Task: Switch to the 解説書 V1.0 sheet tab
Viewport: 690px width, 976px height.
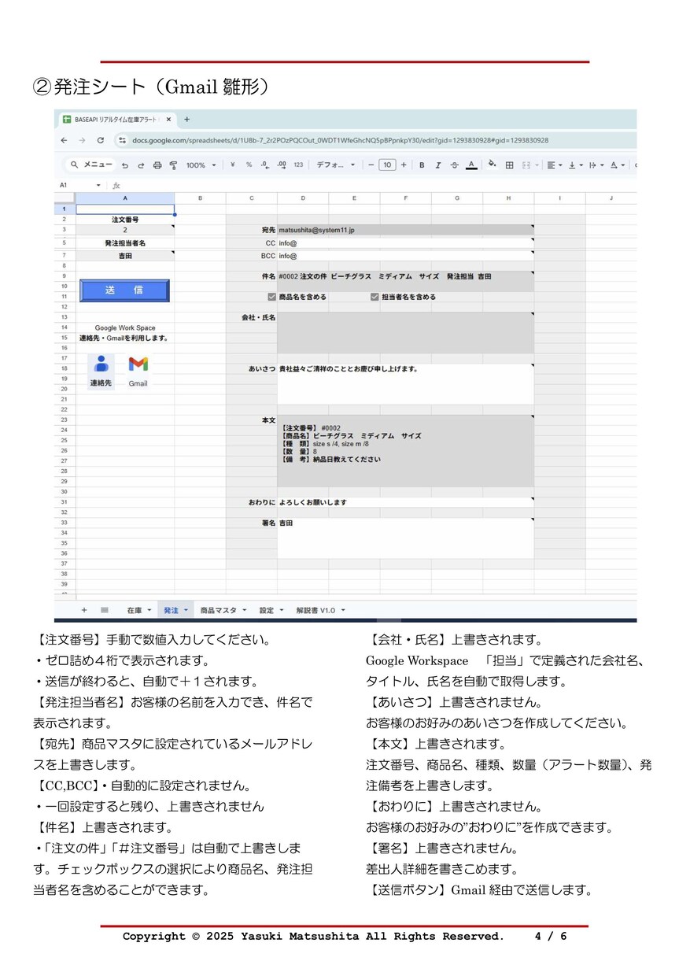Action: [x=319, y=610]
